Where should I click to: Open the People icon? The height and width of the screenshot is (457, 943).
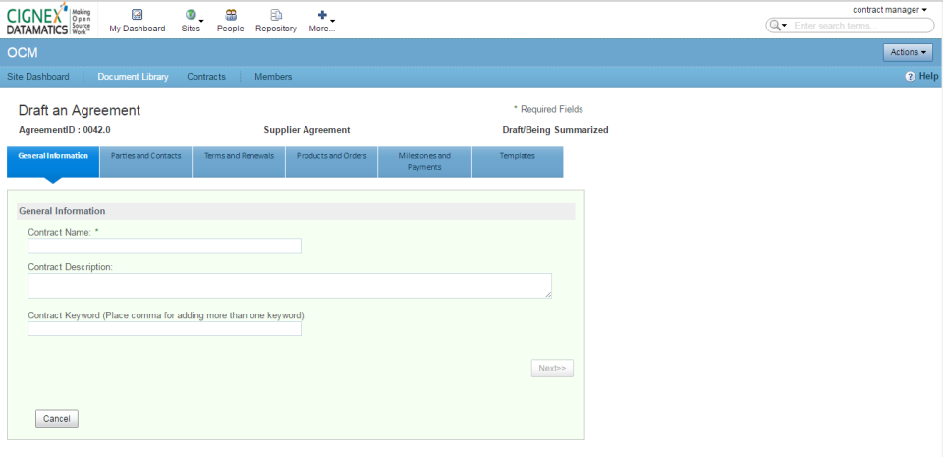tap(230, 15)
